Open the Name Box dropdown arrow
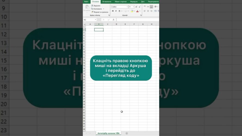The image size is (242, 136). (x=95, y=20)
